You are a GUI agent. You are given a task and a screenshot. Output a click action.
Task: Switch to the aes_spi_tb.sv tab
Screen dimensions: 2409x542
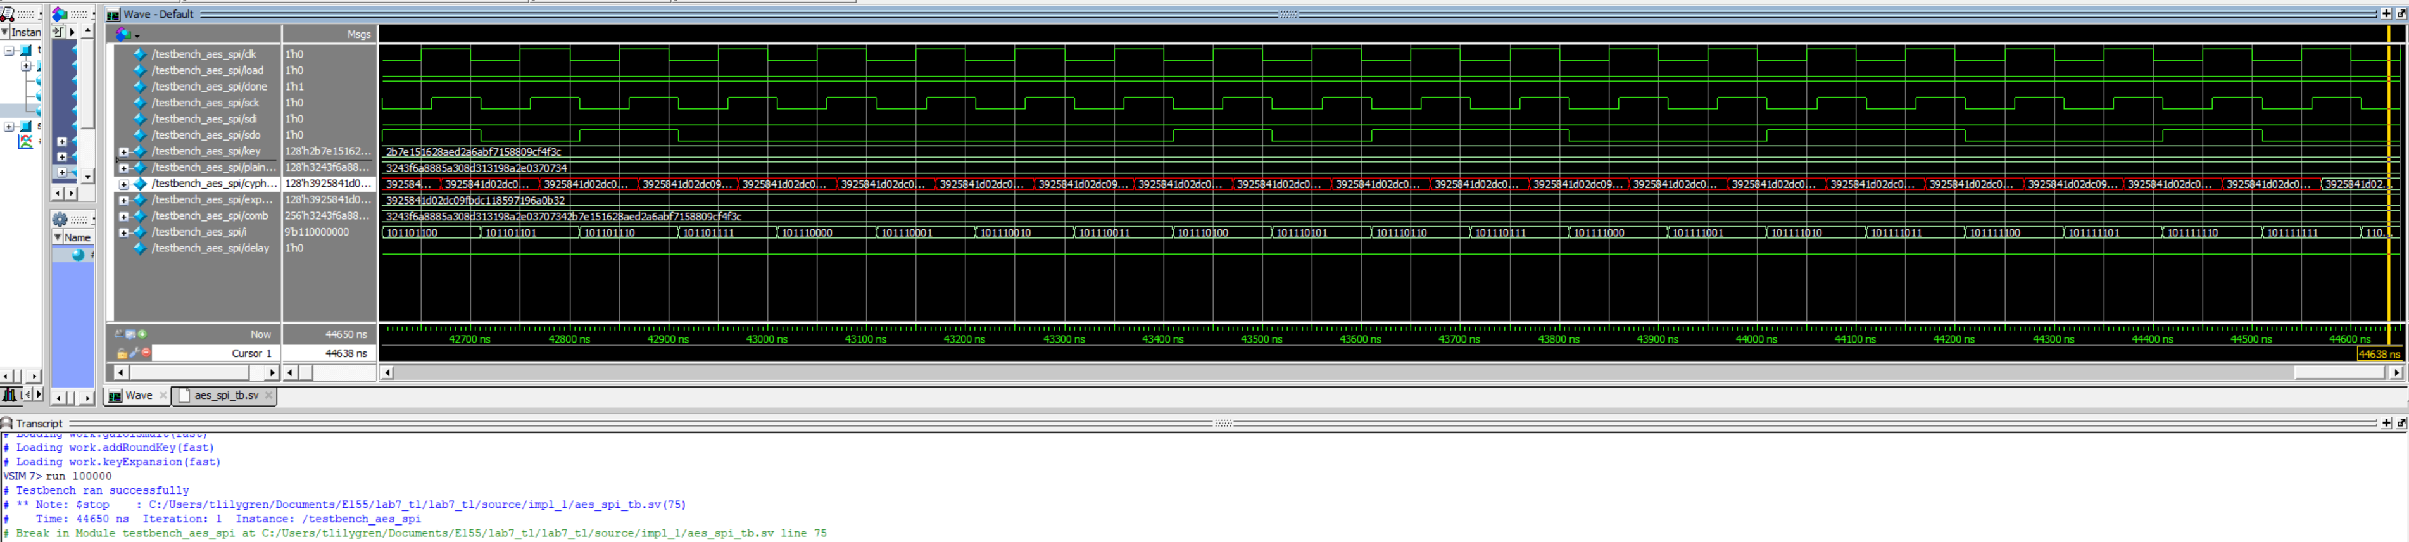225,395
